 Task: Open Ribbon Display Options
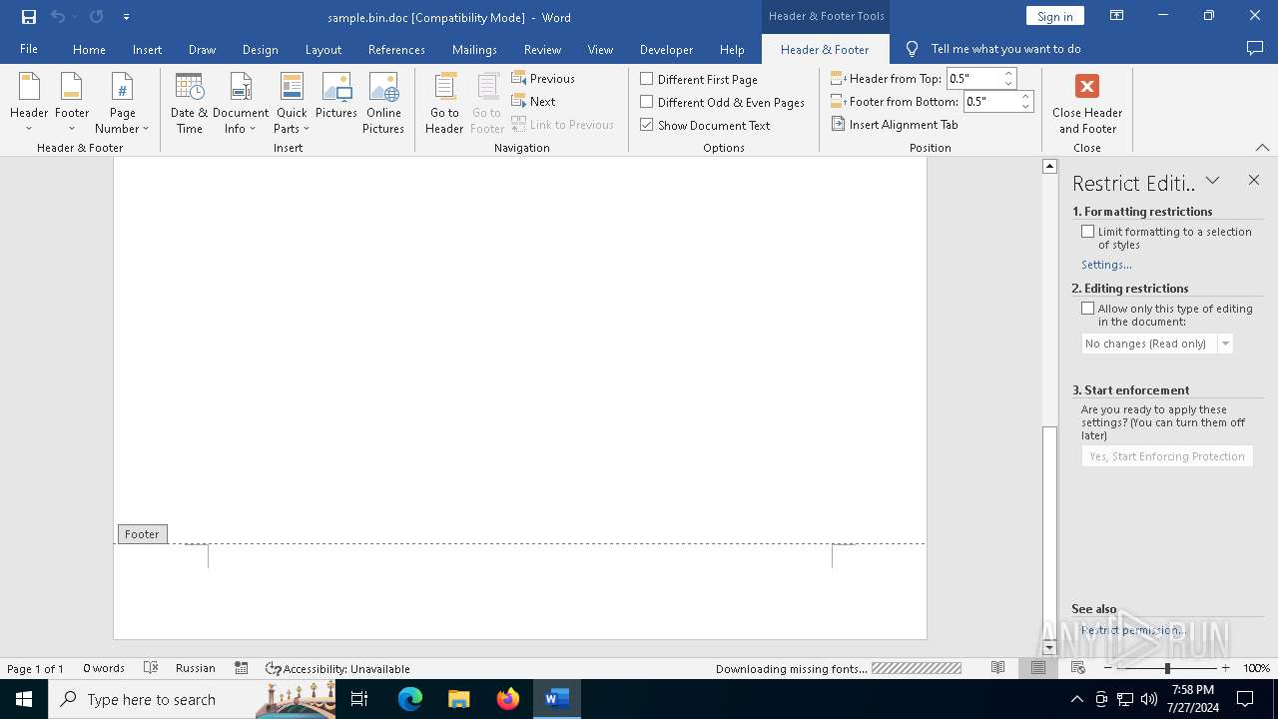tap(1116, 16)
